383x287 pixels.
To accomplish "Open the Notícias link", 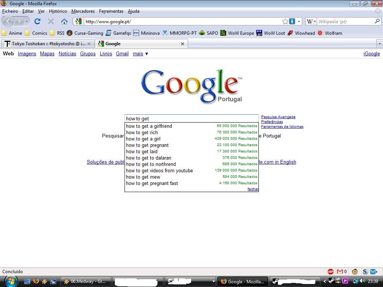I will (x=67, y=54).
